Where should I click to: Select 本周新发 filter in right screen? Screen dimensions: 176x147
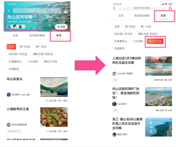[x=119, y=48]
